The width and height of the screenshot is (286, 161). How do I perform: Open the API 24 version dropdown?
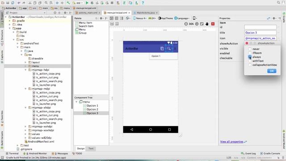coord(152,18)
